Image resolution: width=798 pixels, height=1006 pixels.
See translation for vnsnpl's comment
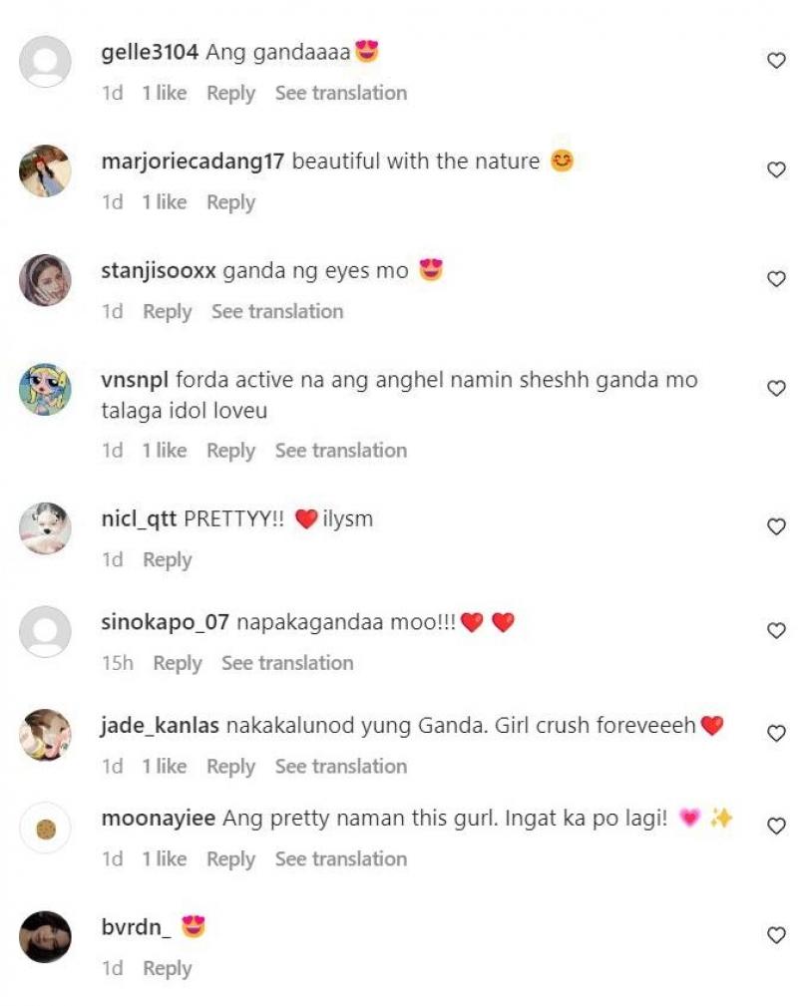341,451
